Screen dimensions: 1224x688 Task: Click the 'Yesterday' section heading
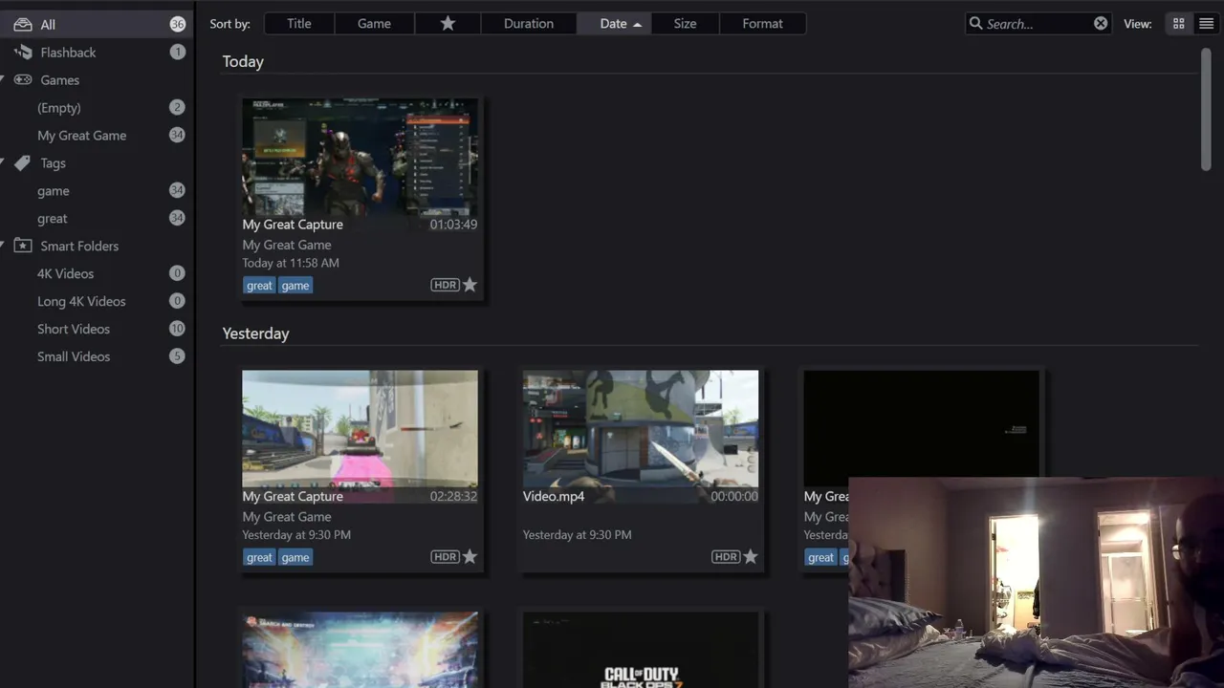pos(255,333)
